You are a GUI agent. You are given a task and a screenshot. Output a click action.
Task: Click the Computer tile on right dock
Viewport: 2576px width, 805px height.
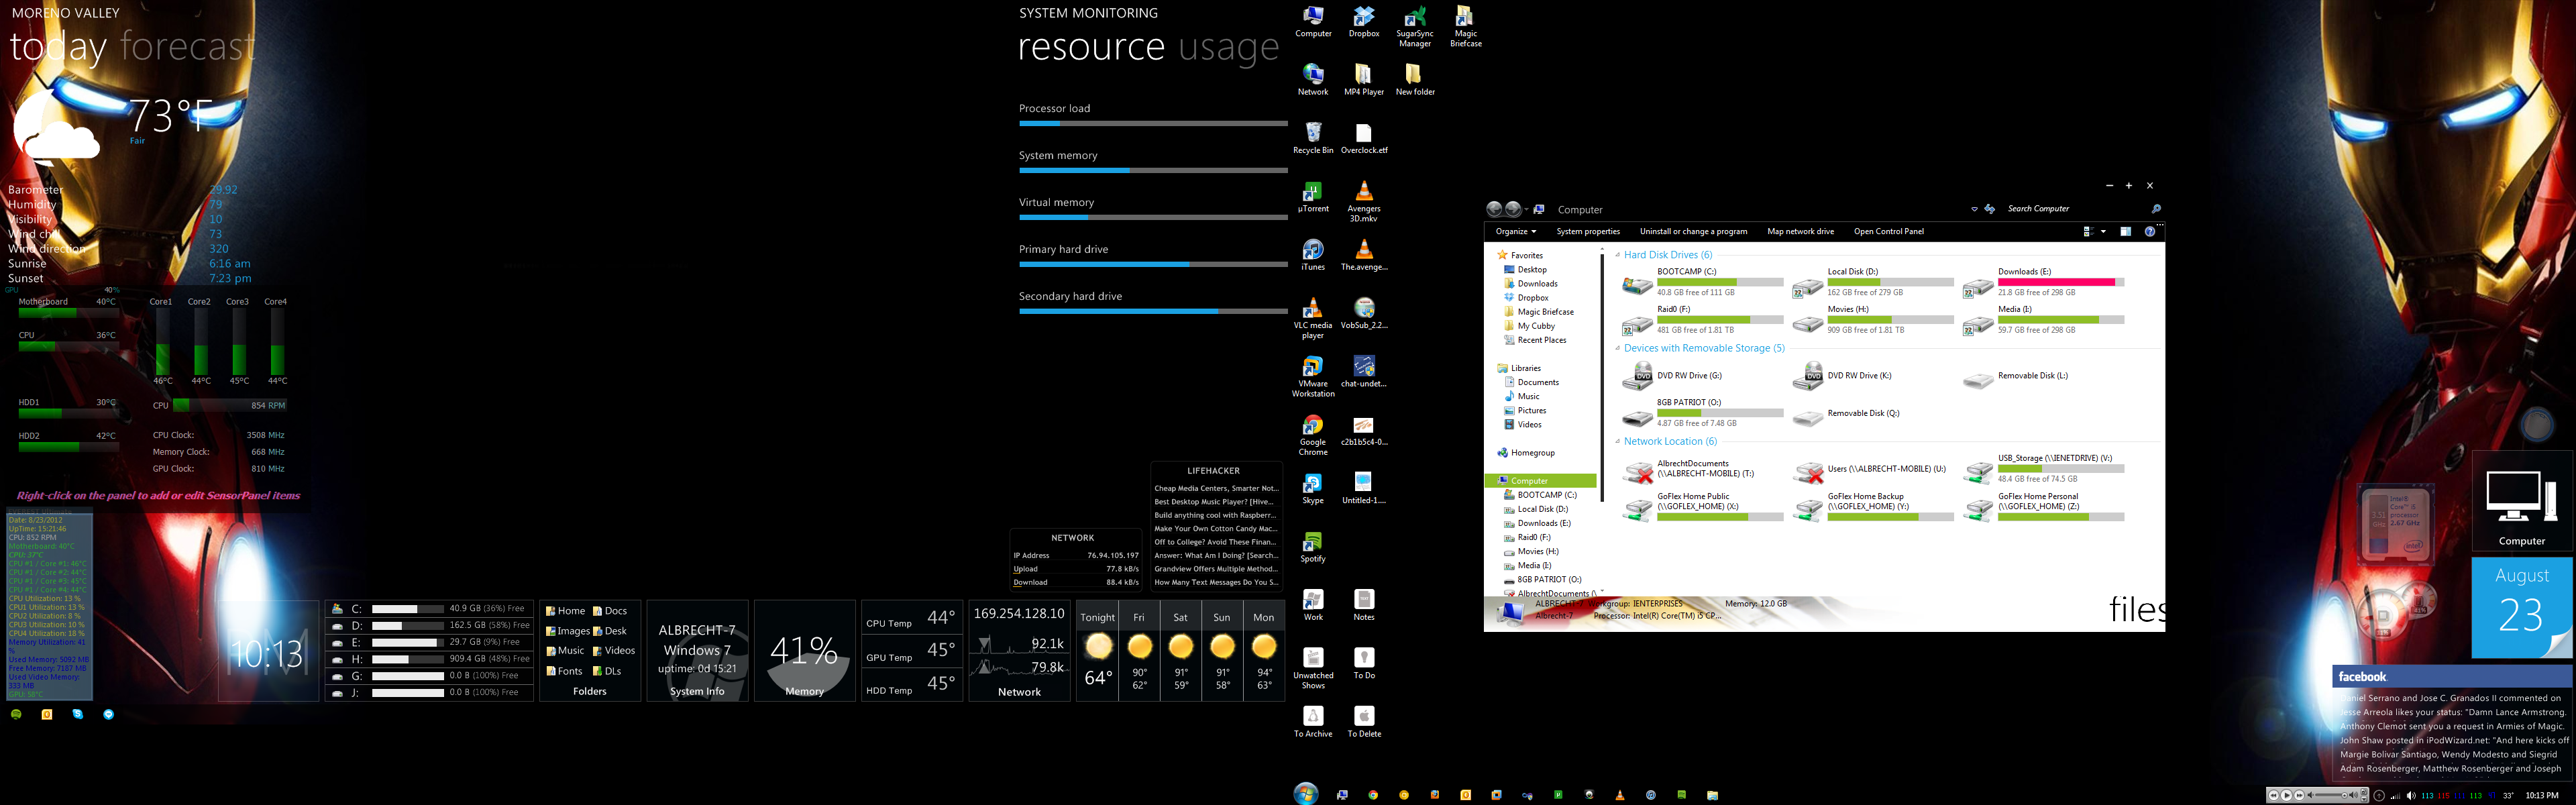(x=2521, y=502)
